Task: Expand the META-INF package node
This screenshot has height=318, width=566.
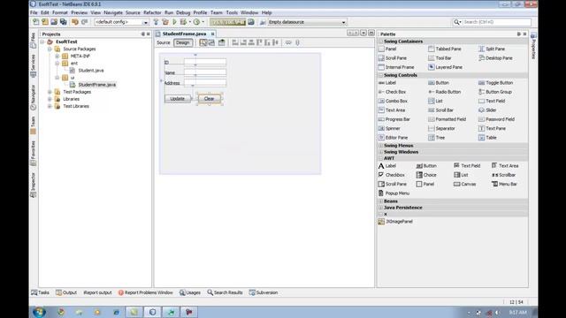Action: click(x=57, y=57)
